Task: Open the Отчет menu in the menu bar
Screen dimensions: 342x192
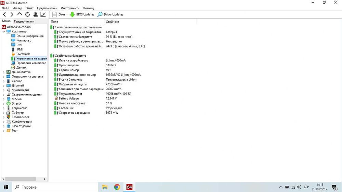Action: tap(29, 8)
